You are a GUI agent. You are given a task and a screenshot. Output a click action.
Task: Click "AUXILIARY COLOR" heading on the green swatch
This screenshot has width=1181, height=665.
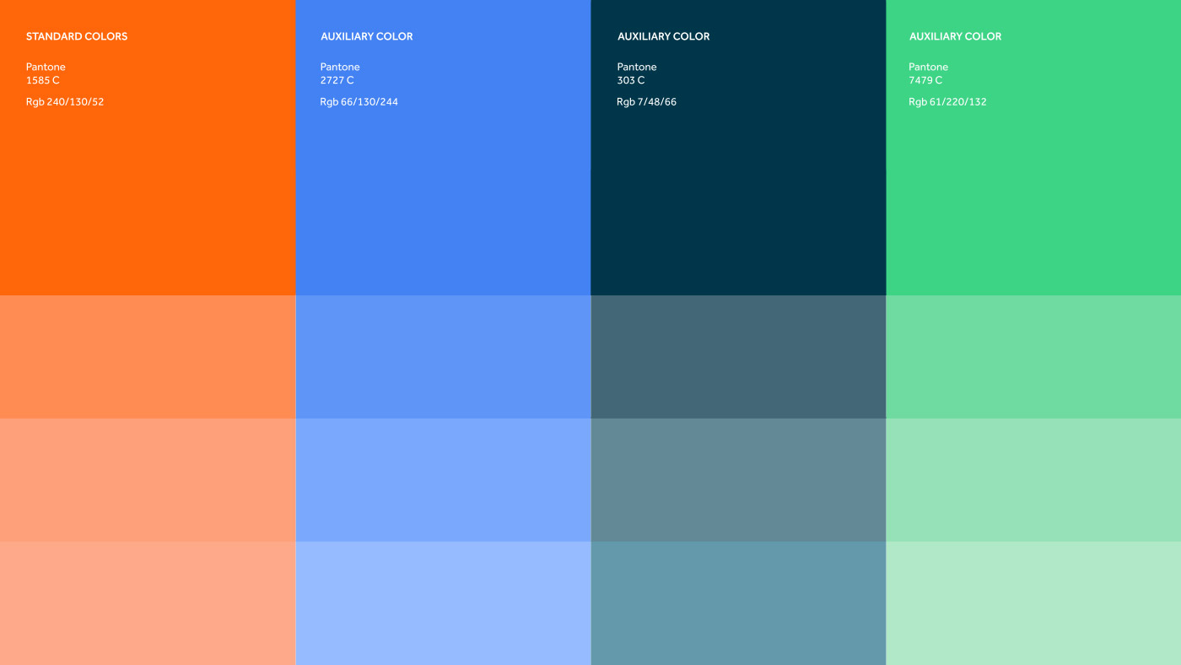[x=956, y=36]
